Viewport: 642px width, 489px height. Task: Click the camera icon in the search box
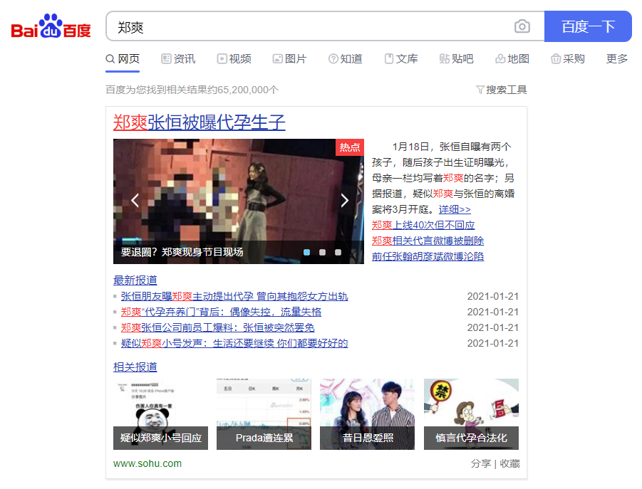(522, 26)
